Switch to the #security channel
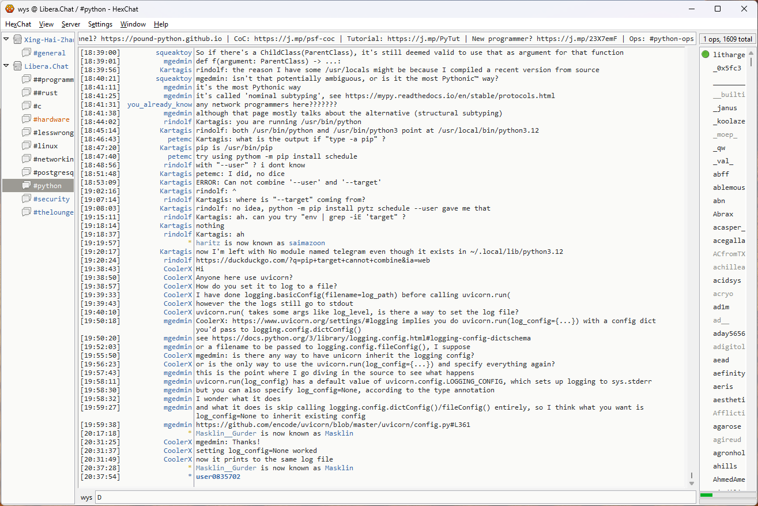758x506 pixels. (x=51, y=199)
